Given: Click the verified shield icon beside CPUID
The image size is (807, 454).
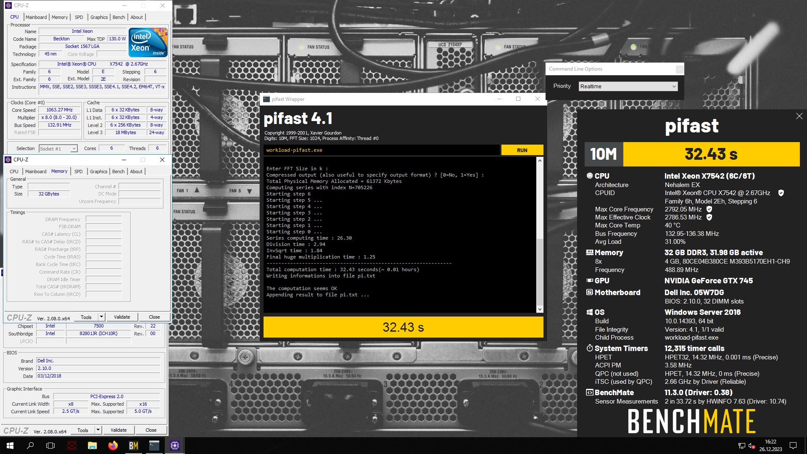Looking at the screenshot, I should coord(781,193).
